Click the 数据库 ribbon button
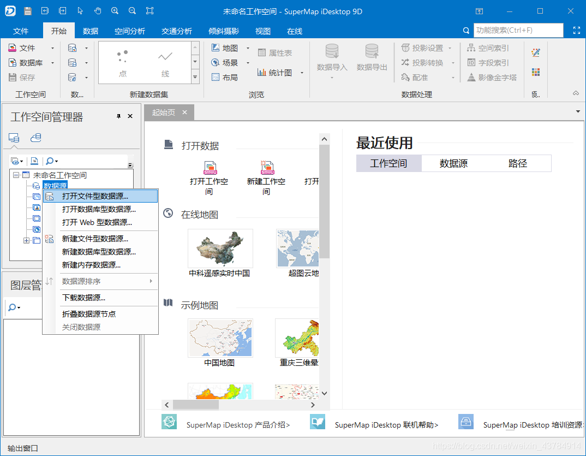The image size is (586, 456). click(26, 62)
